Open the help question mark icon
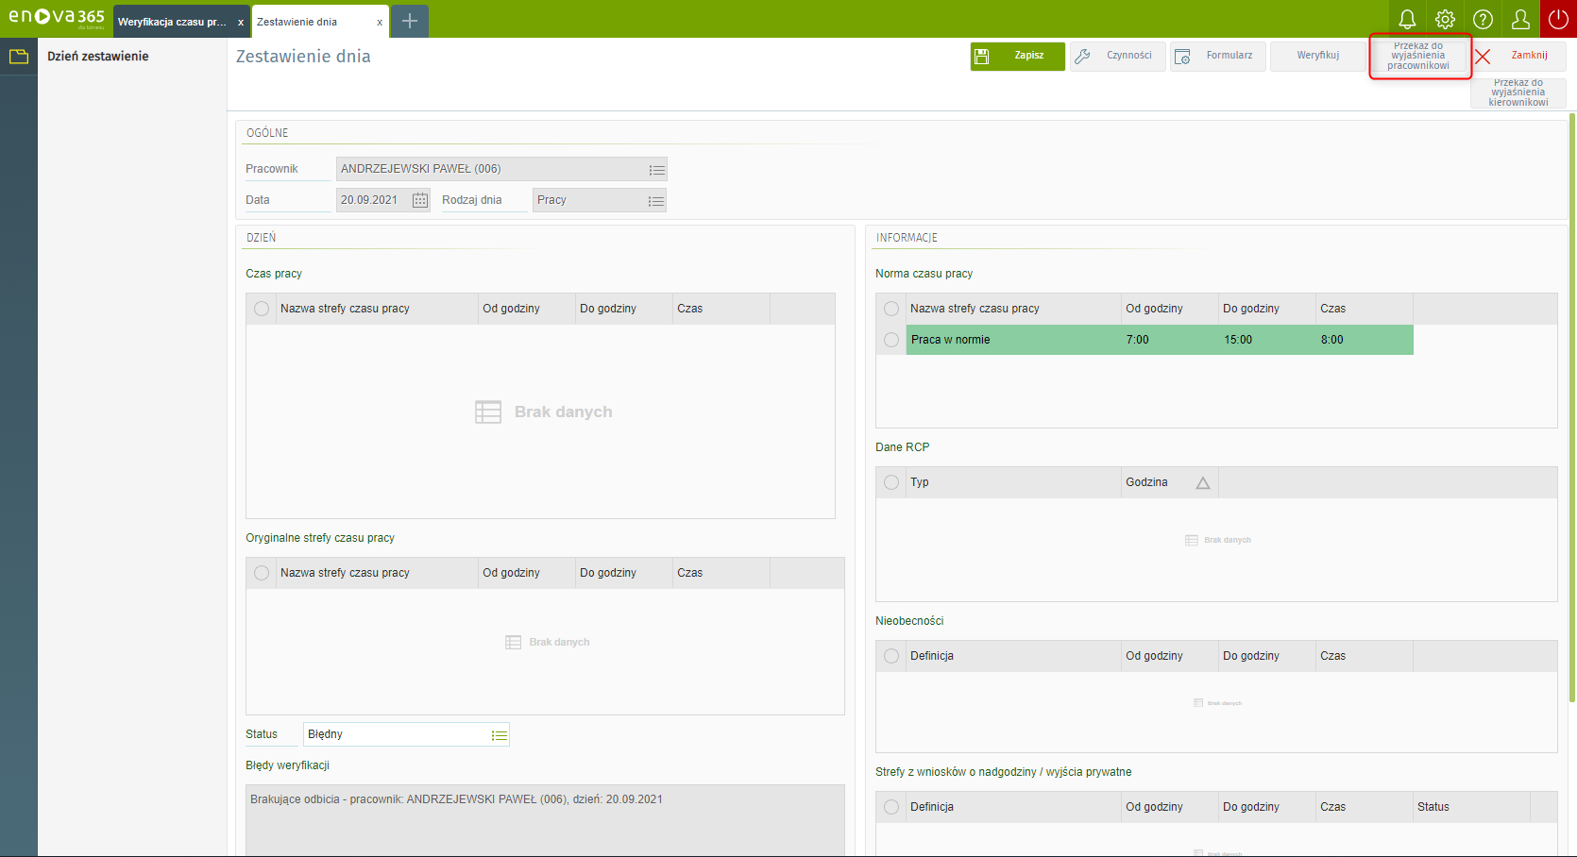 (x=1483, y=19)
